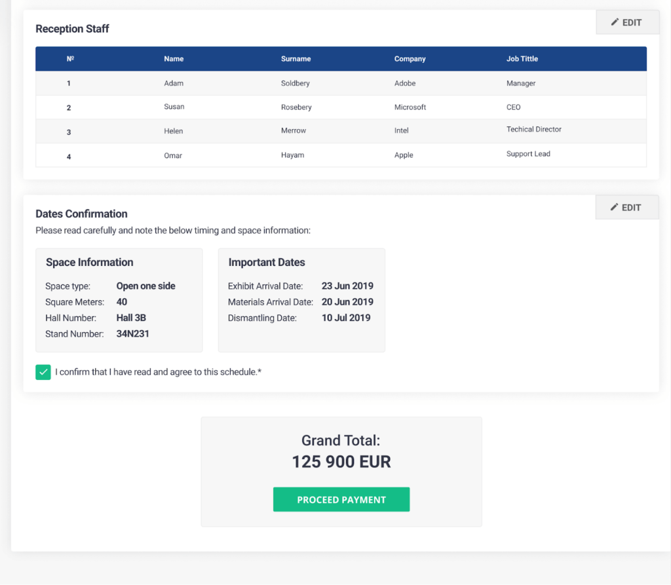Uncheck the schedule agreement checkbox

pos(43,372)
